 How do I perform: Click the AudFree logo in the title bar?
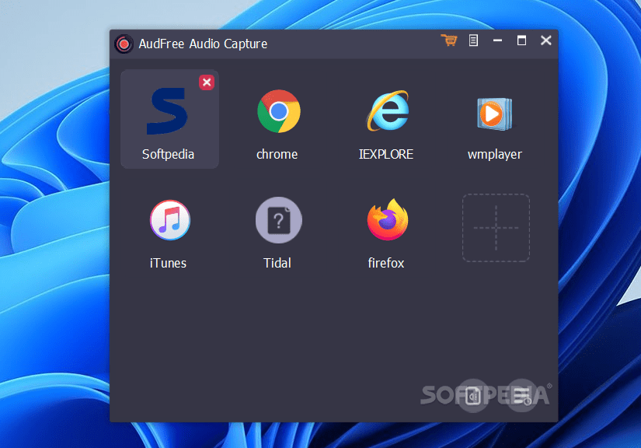(124, 44)
